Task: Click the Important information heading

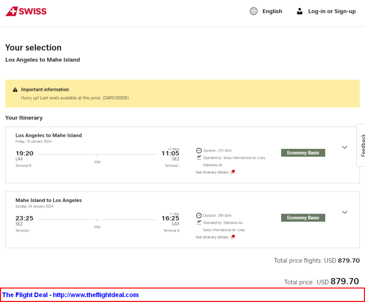Action: 45,90
